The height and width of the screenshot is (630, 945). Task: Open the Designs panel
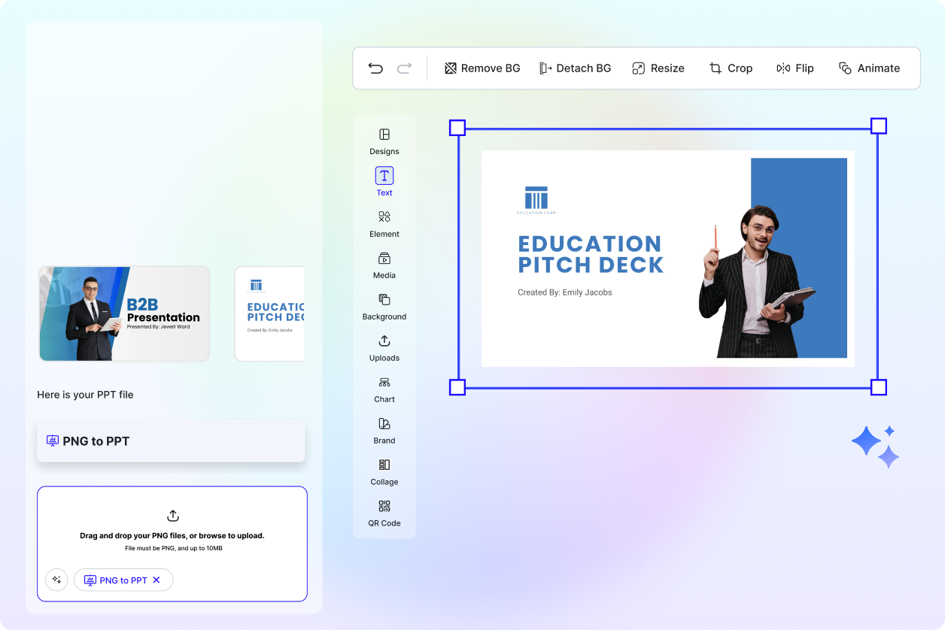click(384, 142)
